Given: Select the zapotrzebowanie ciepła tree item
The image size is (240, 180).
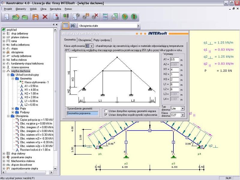Looking at the screenshot, I should pos(25,169).
